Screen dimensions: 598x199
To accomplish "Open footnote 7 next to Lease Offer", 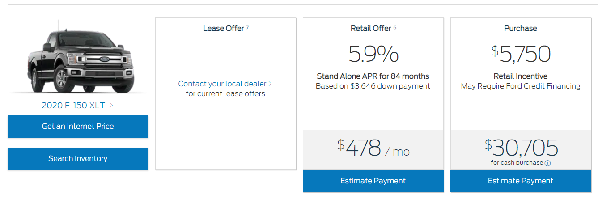I will tap(247, 27).
